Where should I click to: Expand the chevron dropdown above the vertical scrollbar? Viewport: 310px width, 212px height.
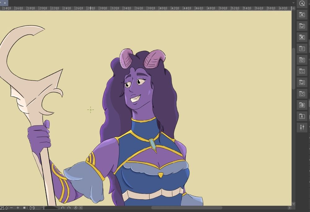(293, 3)
